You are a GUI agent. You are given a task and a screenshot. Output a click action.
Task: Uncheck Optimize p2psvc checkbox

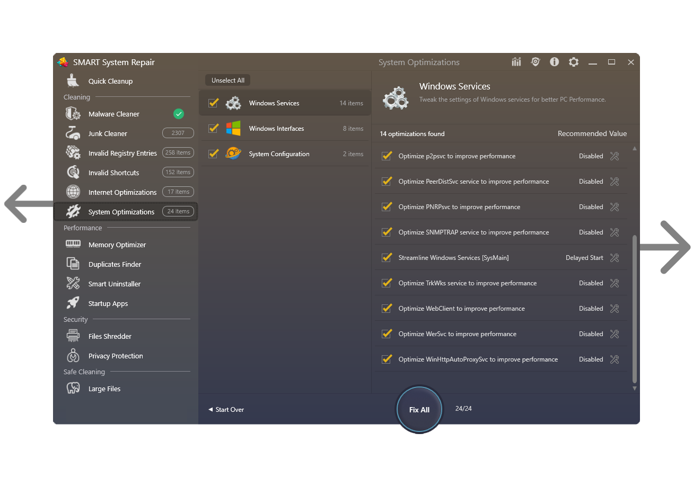[387, 156]
